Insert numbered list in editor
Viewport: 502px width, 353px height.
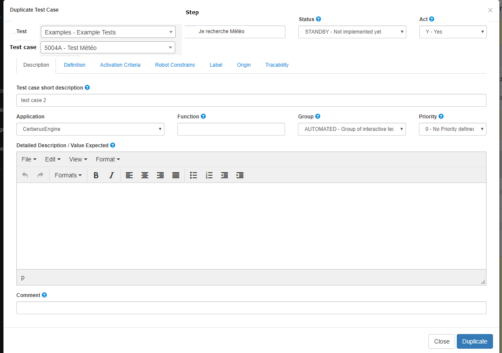[x=209, y=175]
